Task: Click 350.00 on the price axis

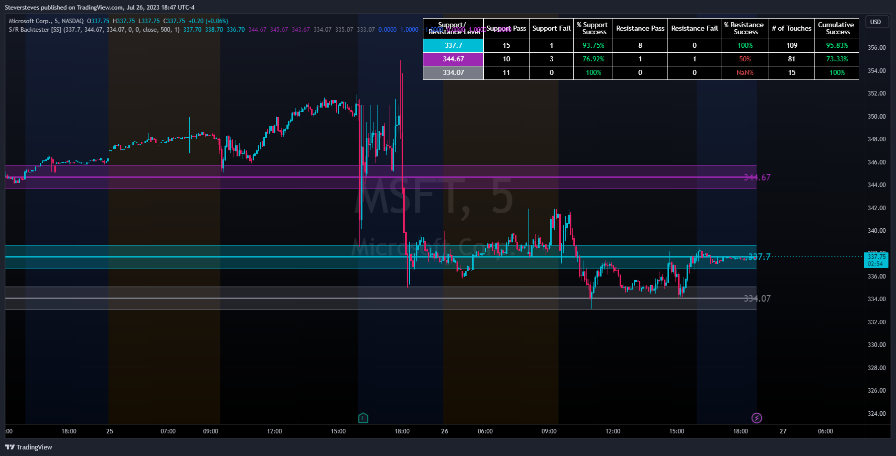Action: coord(877,117)
